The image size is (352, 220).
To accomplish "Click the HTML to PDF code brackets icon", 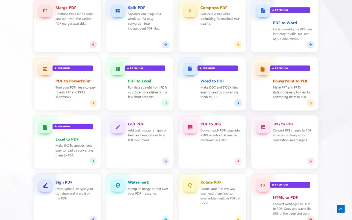I will [x=263, y=186].
